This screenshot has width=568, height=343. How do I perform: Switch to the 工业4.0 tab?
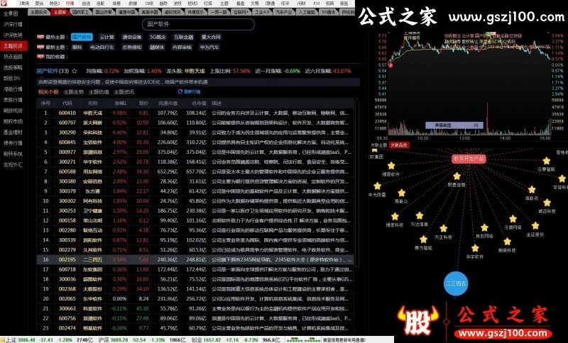tap(262, 12)
